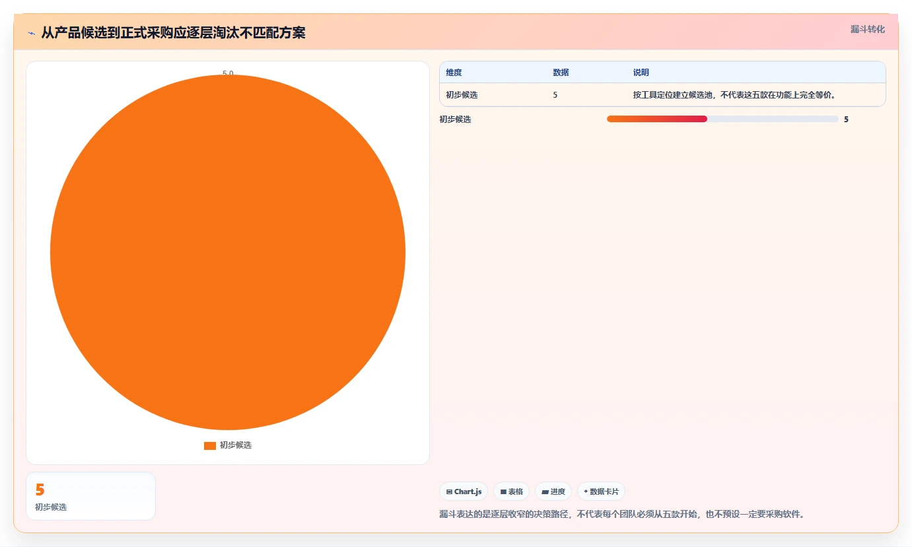Click the 5 value beside the progress bar
912x547 pixels.
pyautogui.click(x=846, y=120)
